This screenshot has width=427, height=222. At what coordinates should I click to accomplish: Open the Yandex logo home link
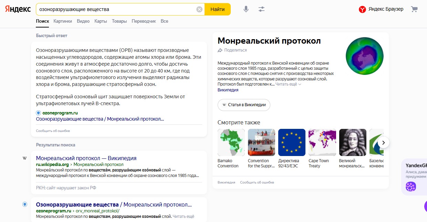pyautogui.click(x=18, y=9)
